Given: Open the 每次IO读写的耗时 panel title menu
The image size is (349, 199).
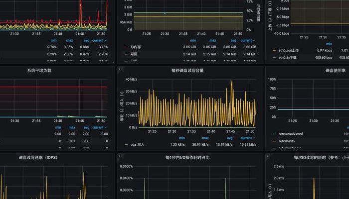Looking at the screenshot, I should click(322, 158).
